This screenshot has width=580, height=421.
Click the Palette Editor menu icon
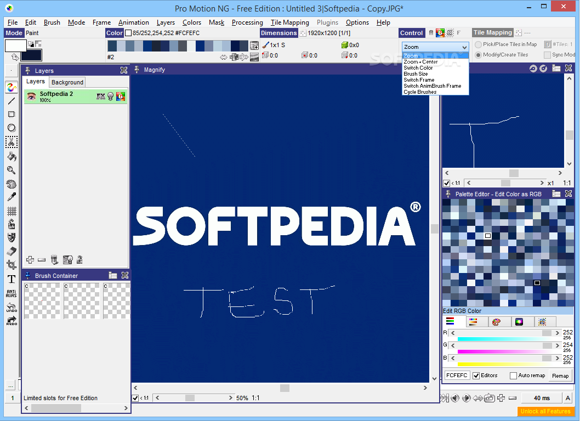[x=556, y=194]
